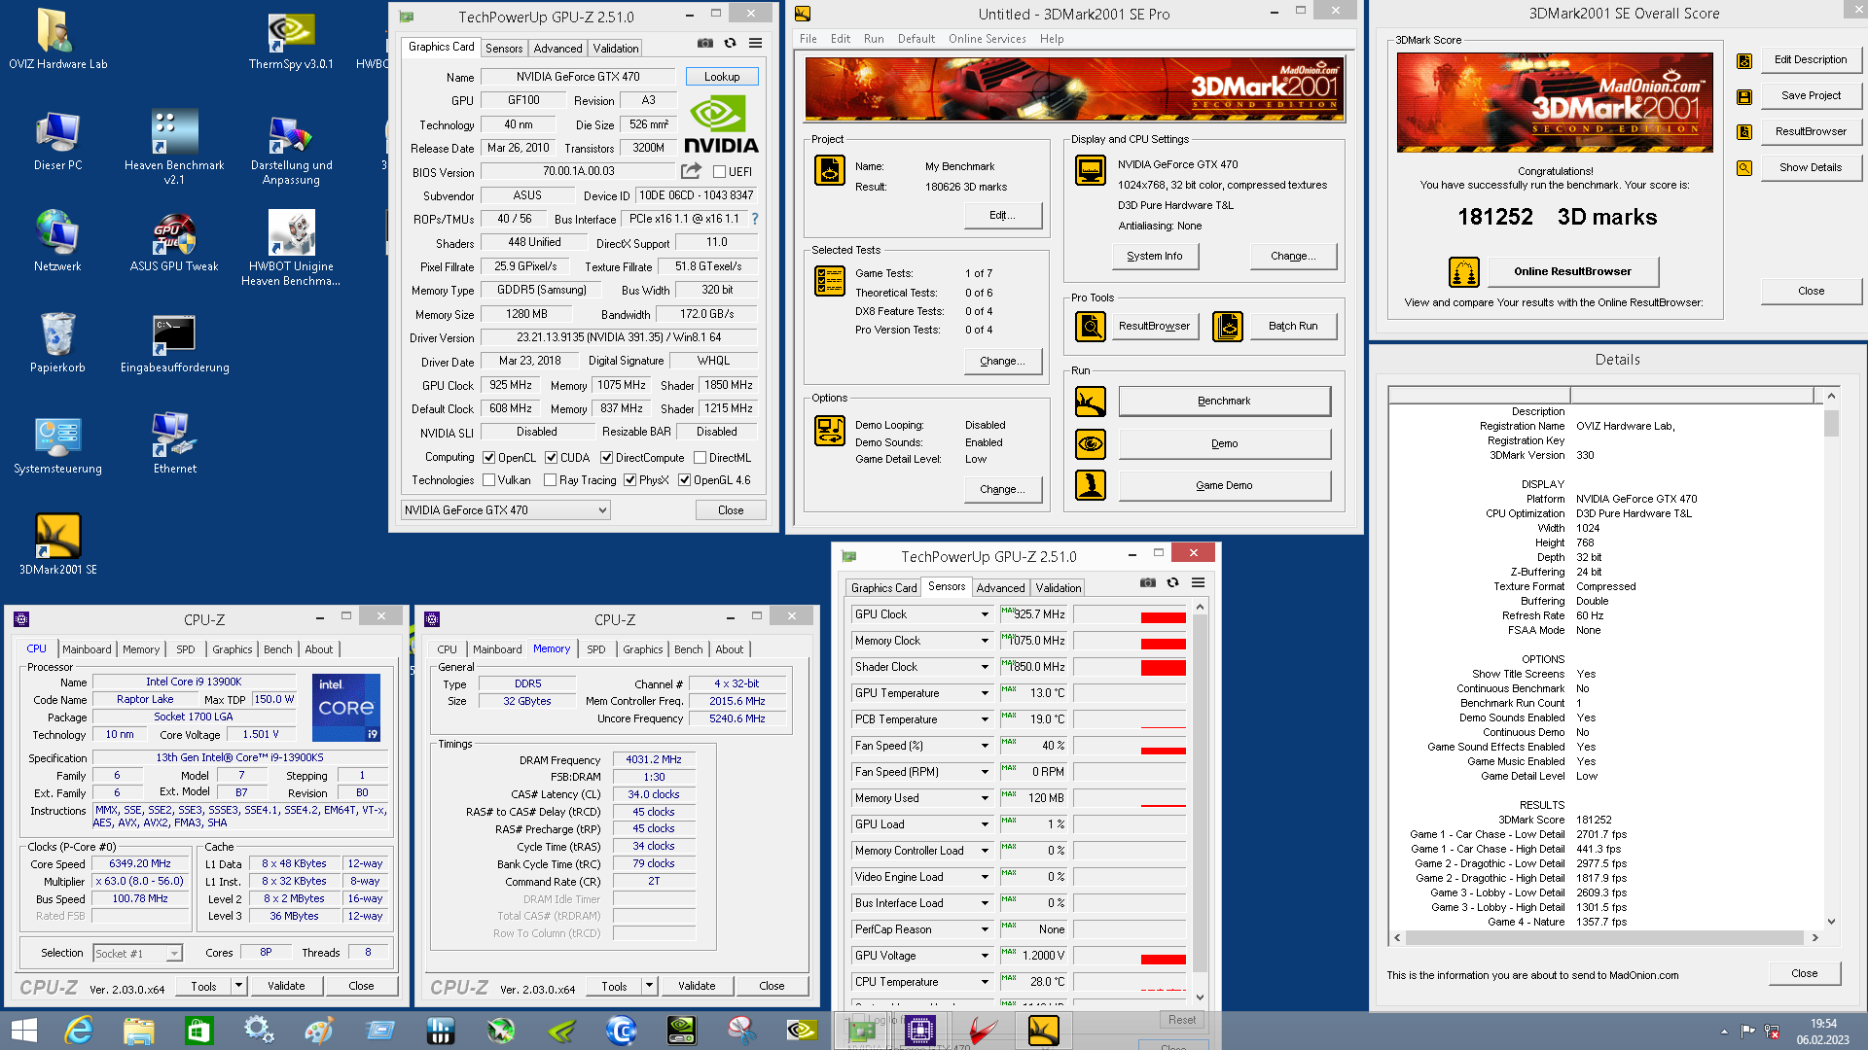
Task: Open the ThermSpy v3.0.1 desktop icon
Action: coord(291,40)
